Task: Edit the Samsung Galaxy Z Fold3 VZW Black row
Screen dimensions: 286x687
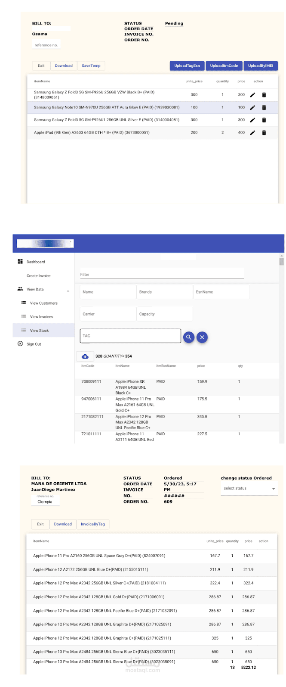Action: (x=252, y=95)
